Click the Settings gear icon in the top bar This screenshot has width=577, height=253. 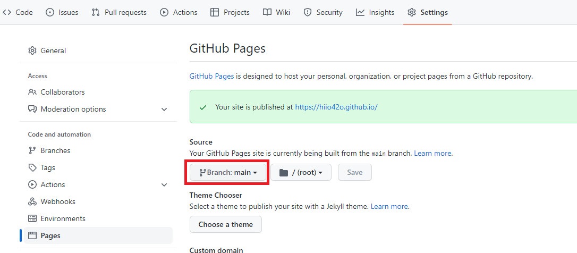tap(412, 12)
